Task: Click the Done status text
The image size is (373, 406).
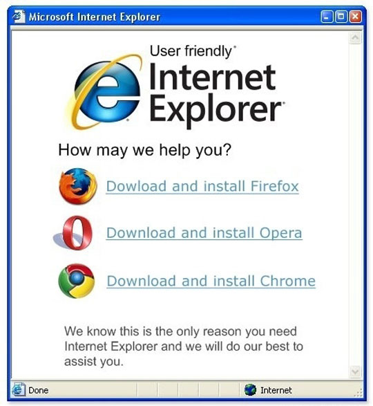Action: (x=38, y=390)
